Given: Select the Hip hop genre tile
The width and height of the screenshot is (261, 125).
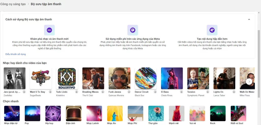Looking at the screenshot, I should [x=53, y=113].
